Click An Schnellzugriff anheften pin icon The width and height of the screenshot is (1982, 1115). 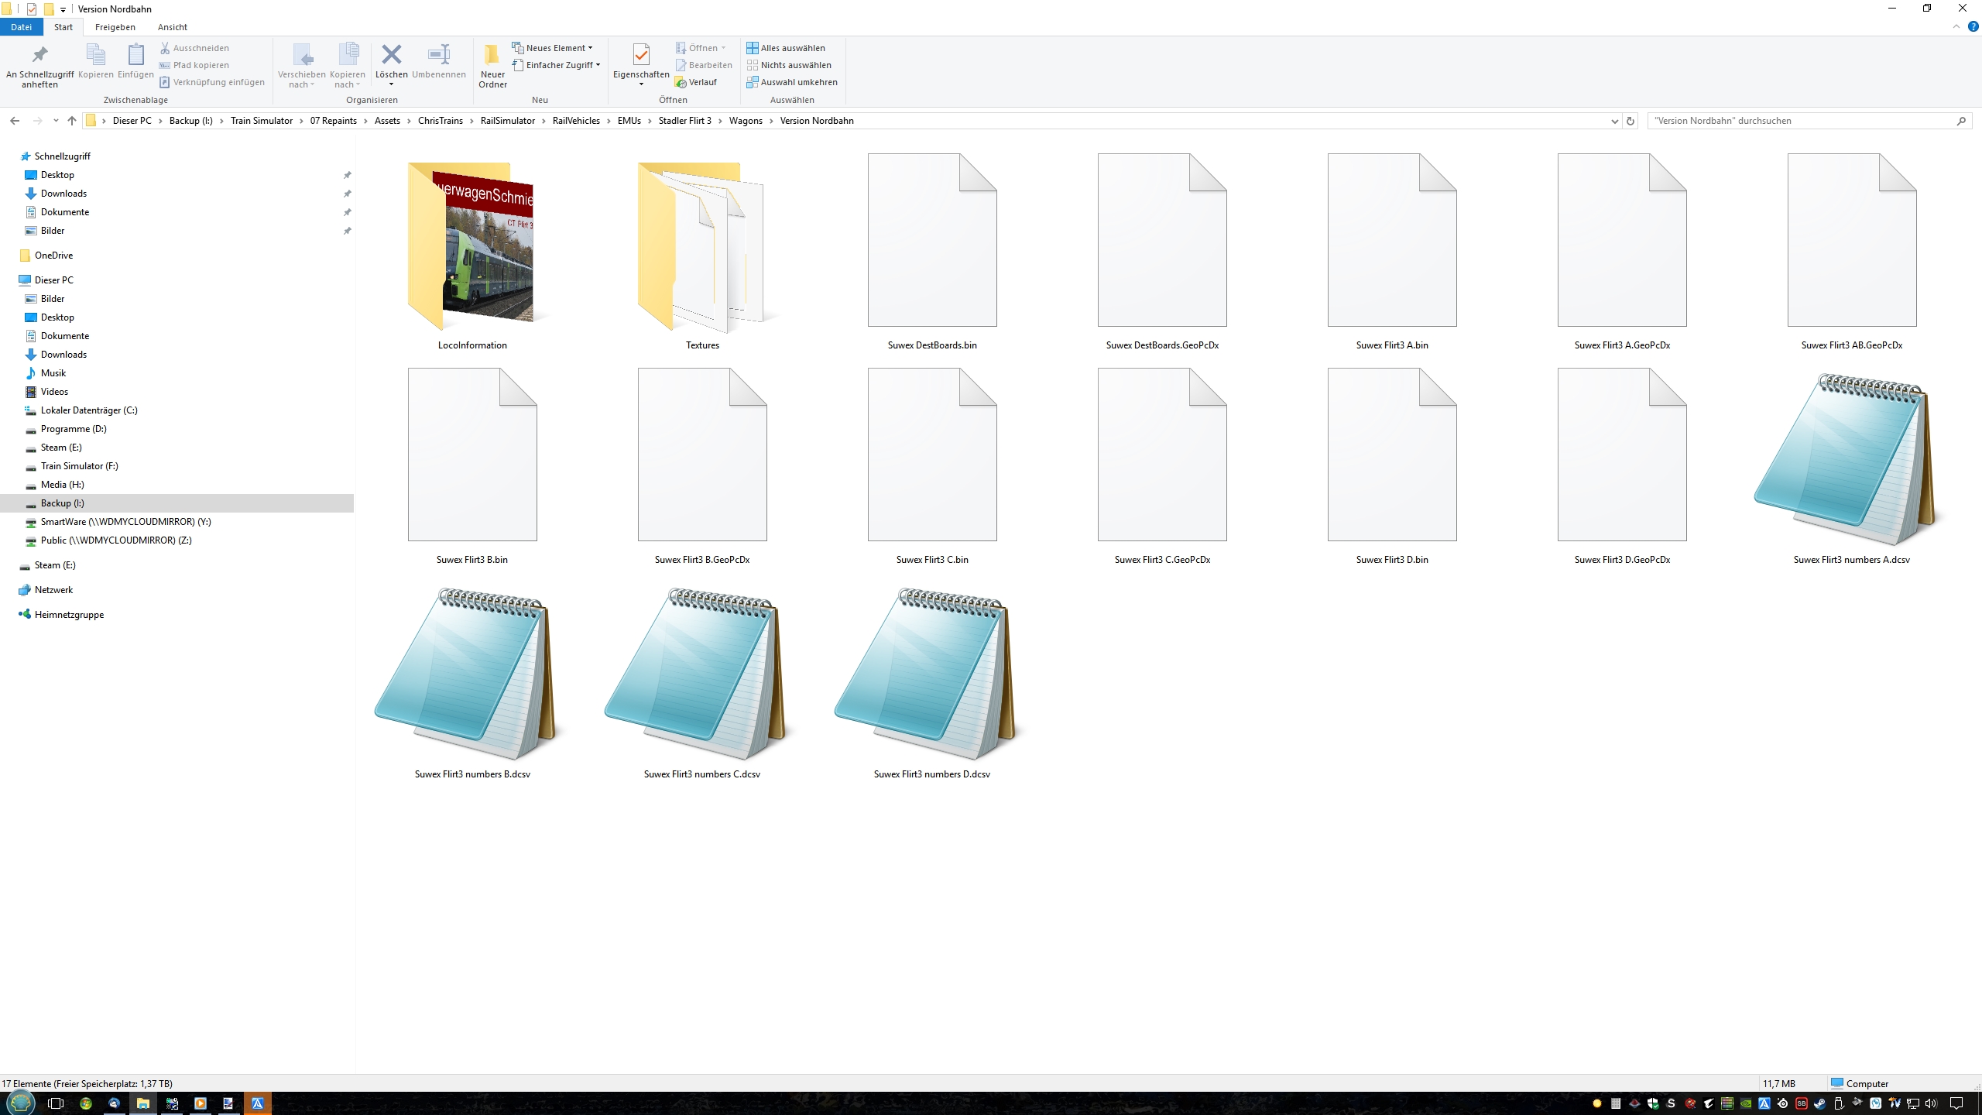pyautogui.click(x=39, y=56)
